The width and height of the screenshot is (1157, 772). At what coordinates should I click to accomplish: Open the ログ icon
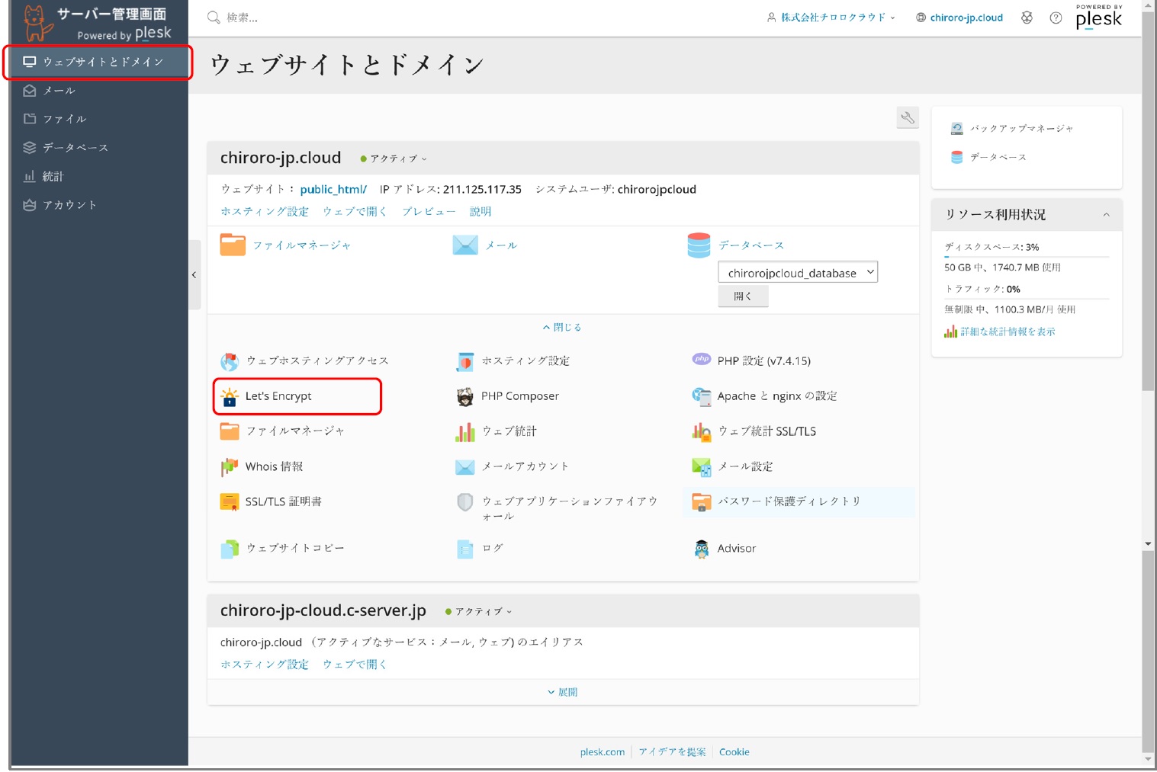[x=465, y=549]
